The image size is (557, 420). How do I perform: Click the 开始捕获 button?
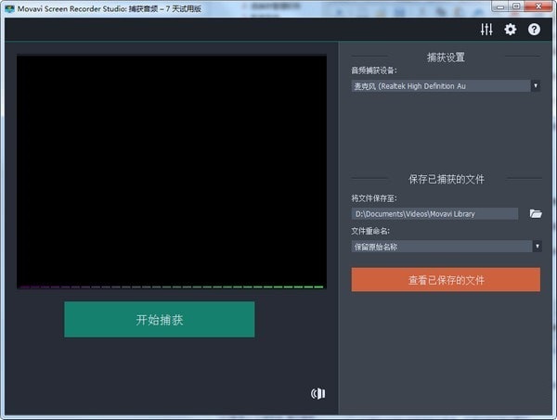pyautogui.click(x=159, y=320)
